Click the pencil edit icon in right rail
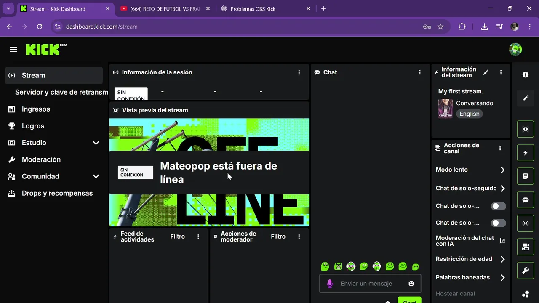Screen dimensions: 539x303 526,98
